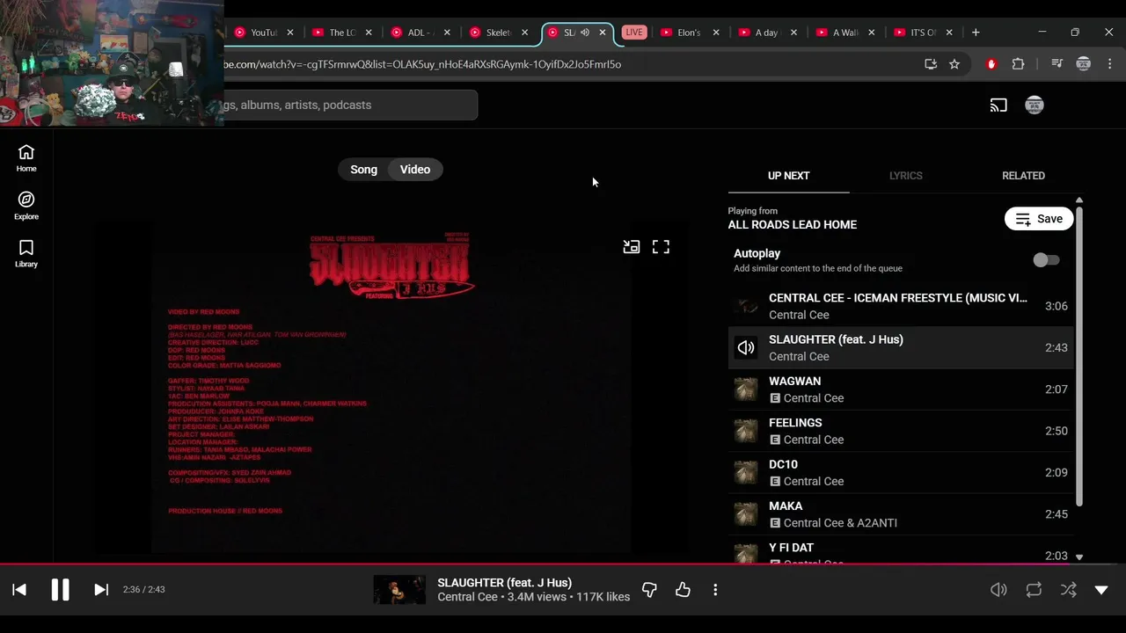Select the SLAUGHTER (feat. J Hus) queue row

tap(901, 347)
